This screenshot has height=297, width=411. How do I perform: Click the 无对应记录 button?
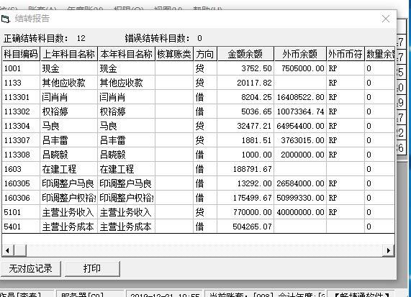point(30,268)
